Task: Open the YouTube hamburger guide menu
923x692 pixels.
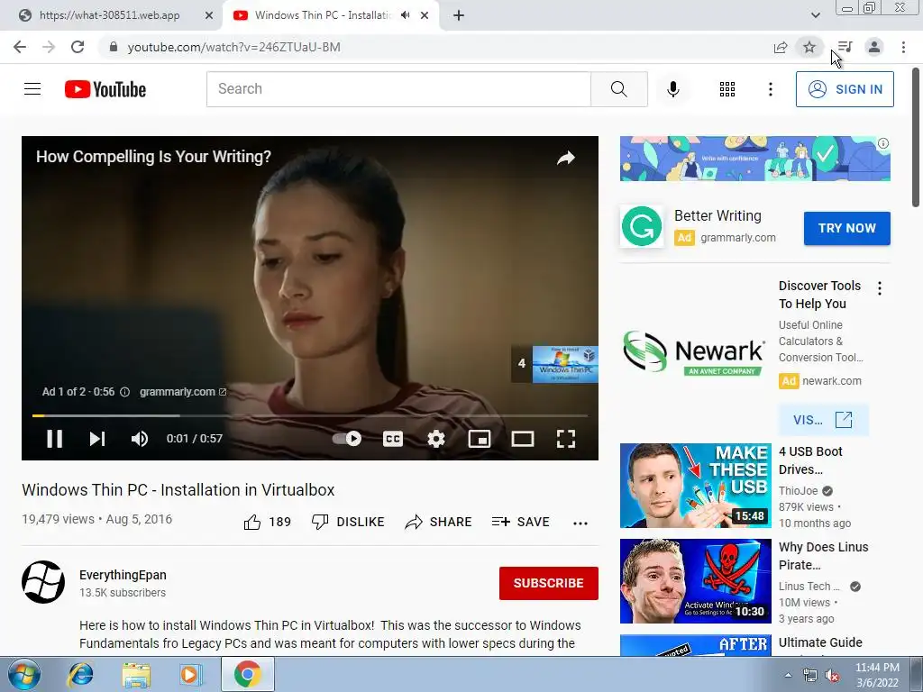Action: coord(32,89)
